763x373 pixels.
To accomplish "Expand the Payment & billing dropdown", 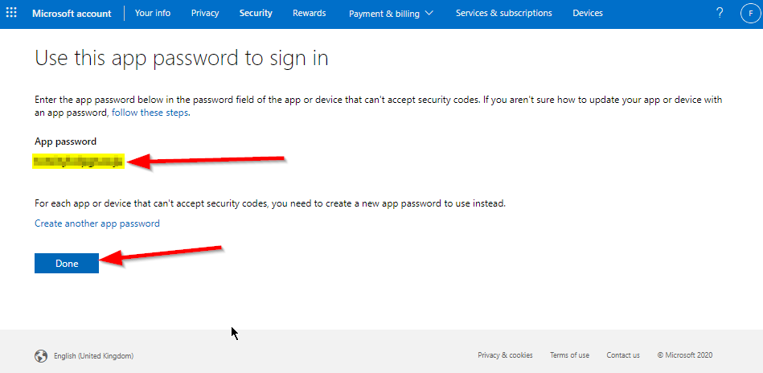I will click(x=391, y=14).
